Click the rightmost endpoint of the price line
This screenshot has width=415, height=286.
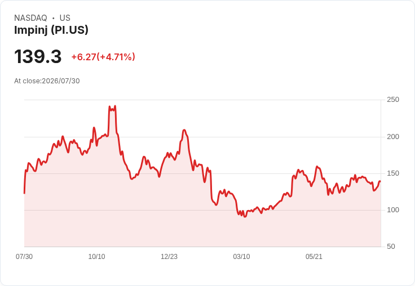pyautogui.click(x=380, y=181)
